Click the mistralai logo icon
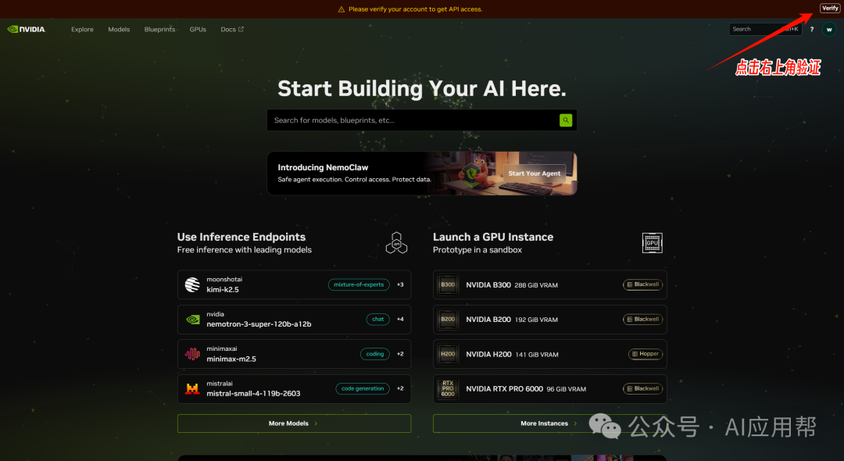Viewport: 844px width, 461px height. pos(192,388)
